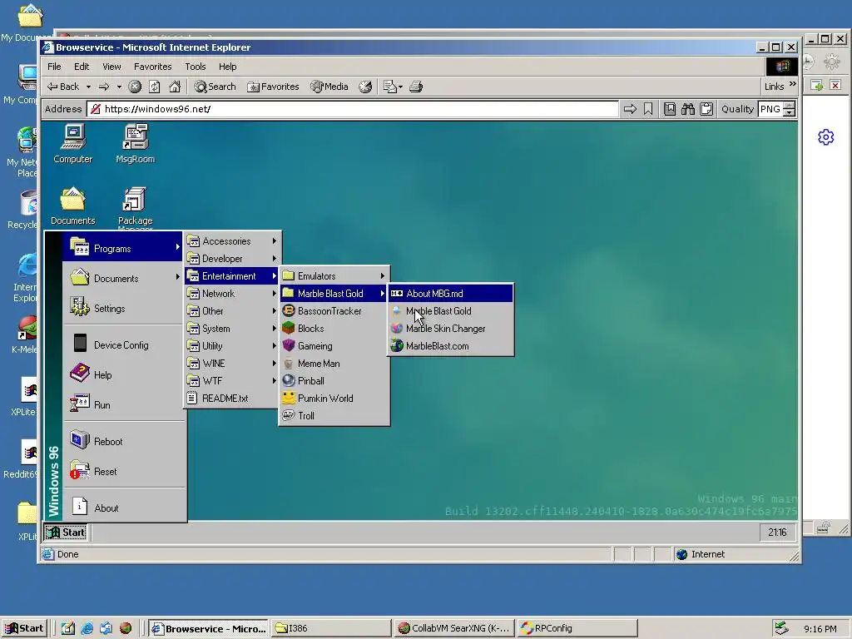Open the Tools menu
Image resolution: width=852 pixels, height=639 pixels.
pyautogui.click(x=195, y=67)
